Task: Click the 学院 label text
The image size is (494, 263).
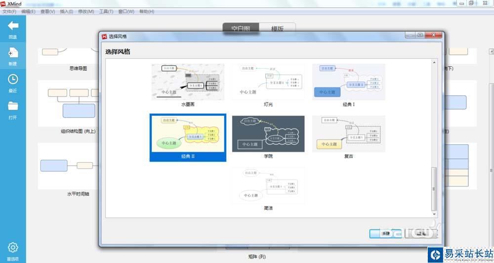Action: pos(268,156)
